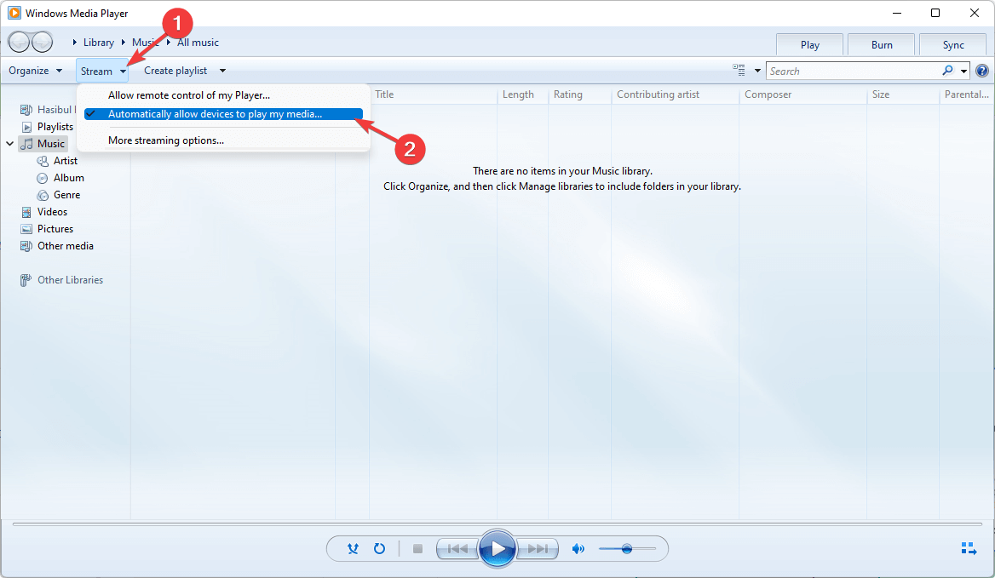Open Videos library

coord(52,212)
